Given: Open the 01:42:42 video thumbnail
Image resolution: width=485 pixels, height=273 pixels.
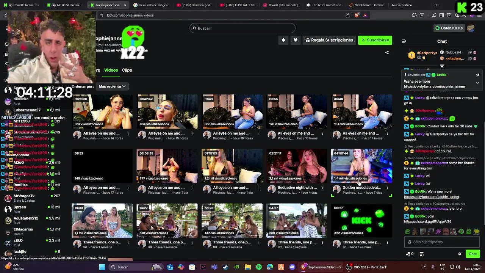Looking at the screenshot, I should click(167, 111).
